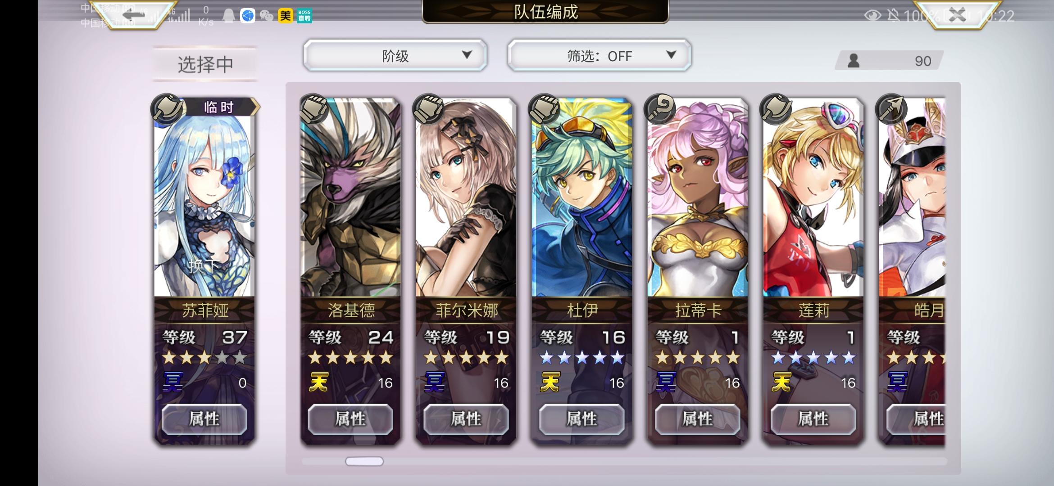The width and height of the screenshot is (1054, 486).
Task: Tap the 选择中 label
Action: point(205,64)
